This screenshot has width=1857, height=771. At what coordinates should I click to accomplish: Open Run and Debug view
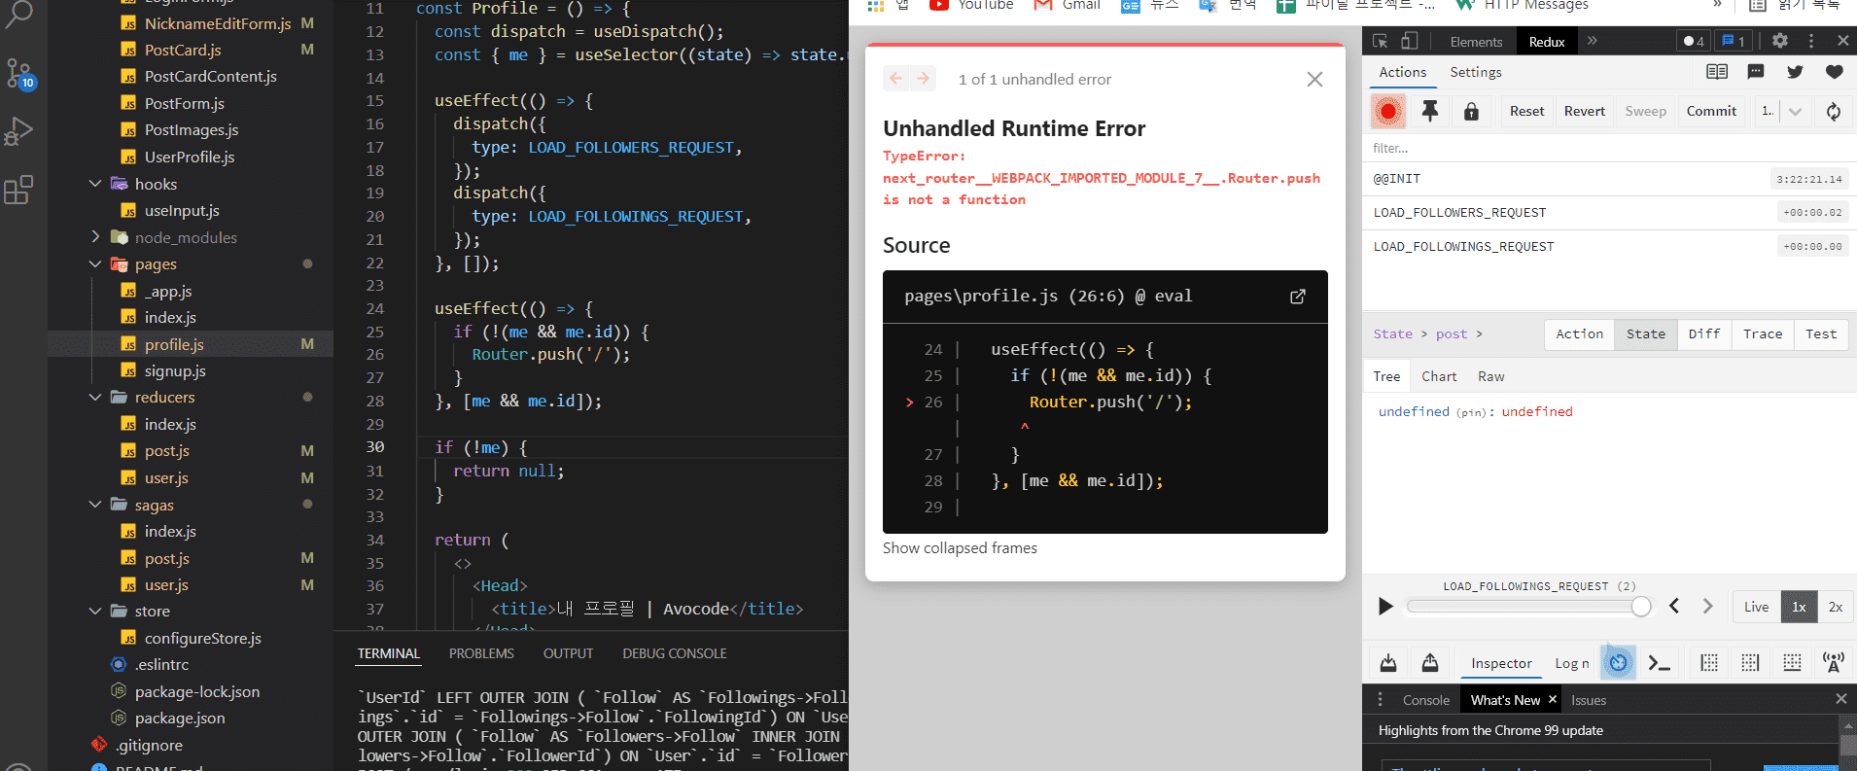[x=19, y=131]
